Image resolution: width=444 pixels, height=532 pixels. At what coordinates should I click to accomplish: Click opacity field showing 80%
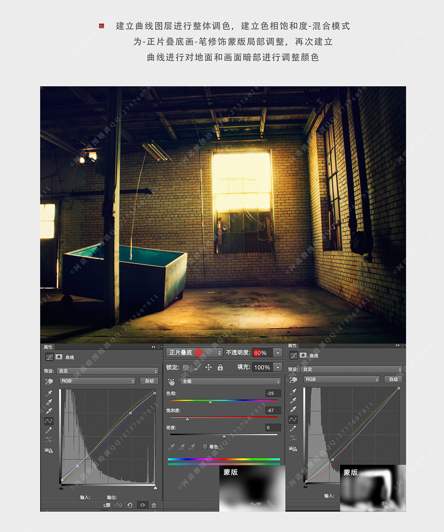[262, 353]
